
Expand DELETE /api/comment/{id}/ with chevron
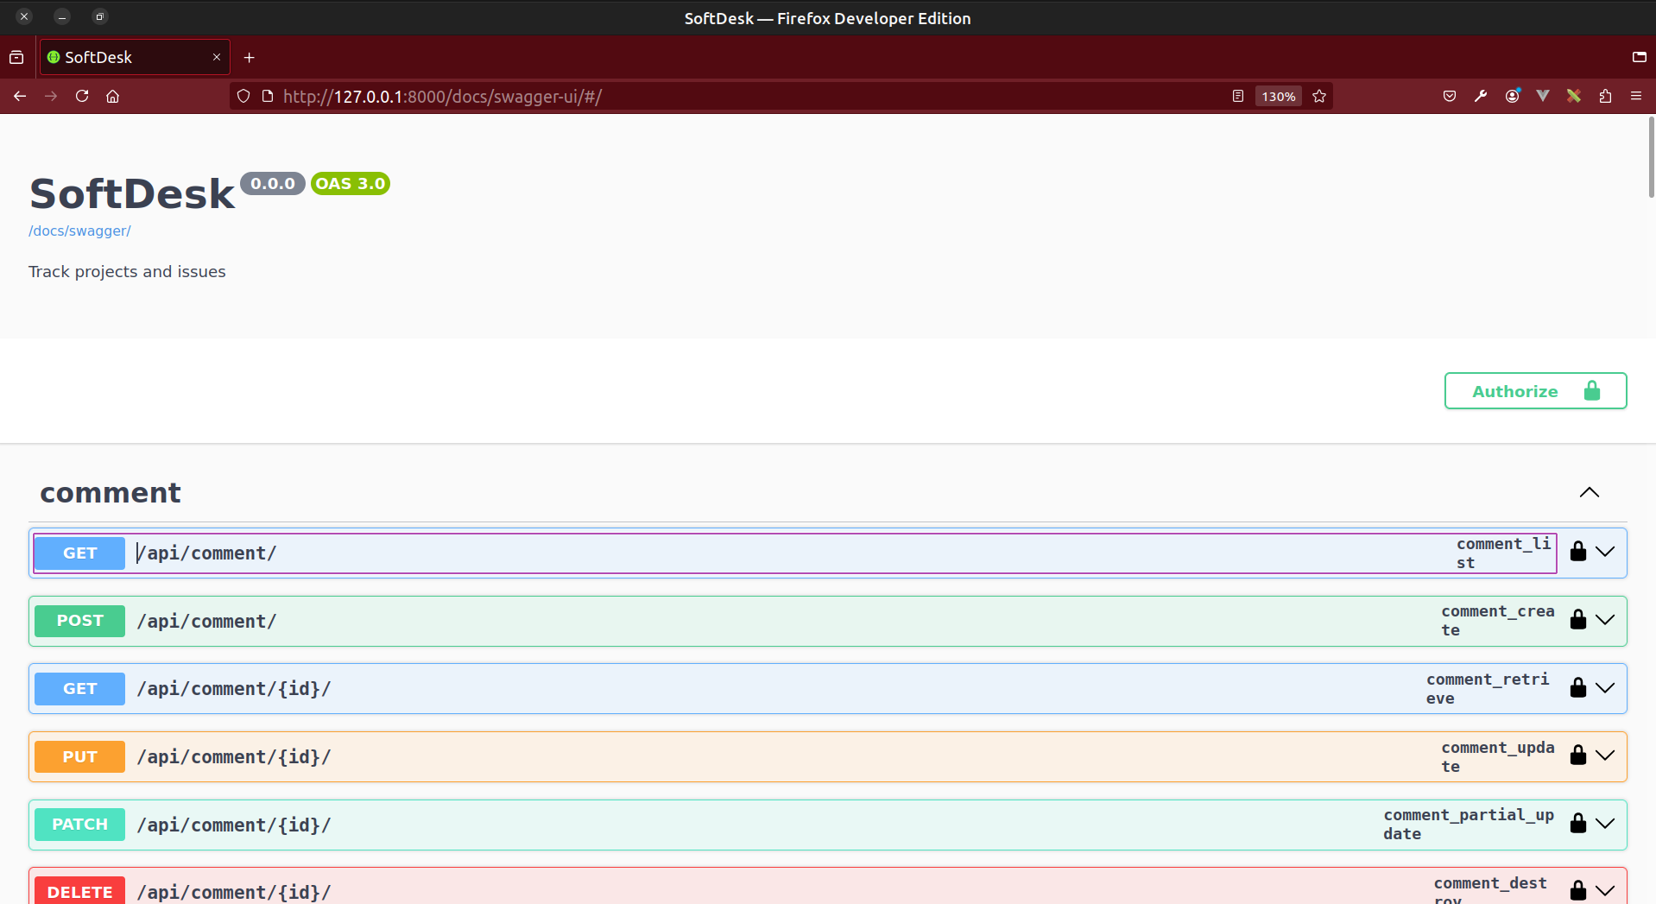click(1605, 891)
